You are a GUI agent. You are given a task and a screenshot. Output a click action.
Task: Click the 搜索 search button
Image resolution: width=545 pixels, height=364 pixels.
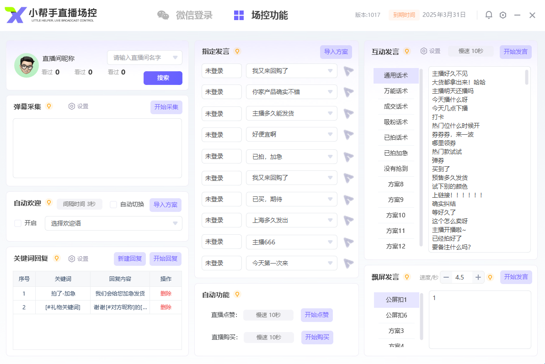click(163, 78)
